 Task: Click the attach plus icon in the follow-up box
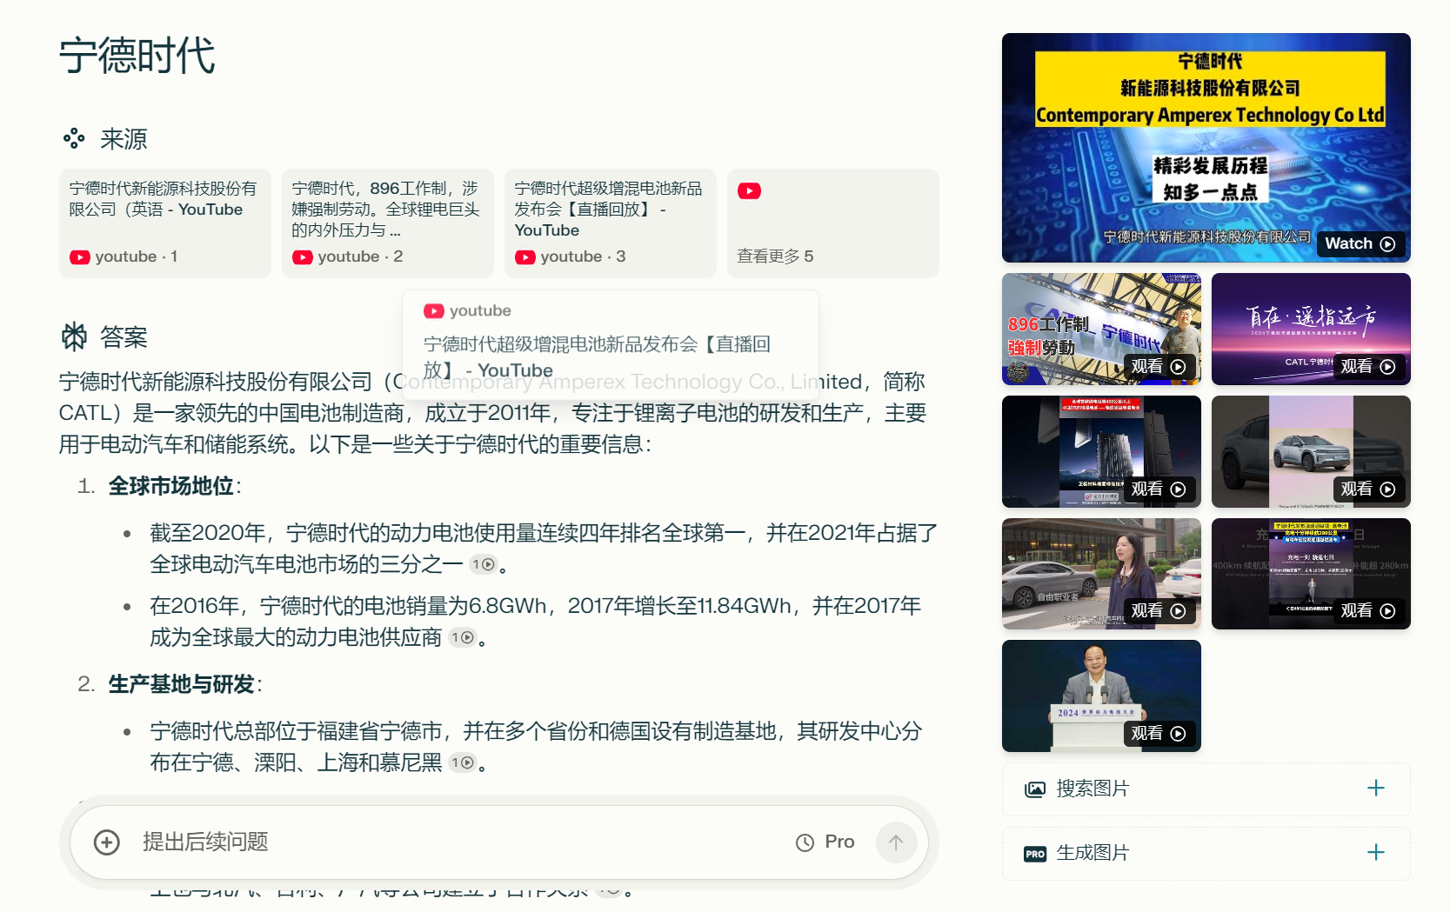click(106, 842)
